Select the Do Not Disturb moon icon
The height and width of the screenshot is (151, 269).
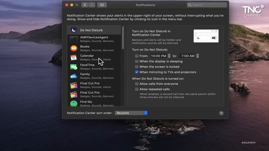pyautogui.click(x=74, y=30)
